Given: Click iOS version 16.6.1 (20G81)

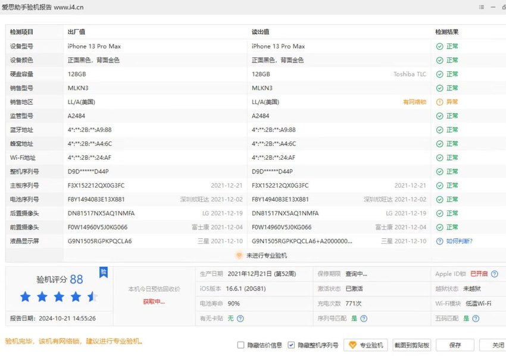Looking at the screenshot, I should pyautogui.click(x=246, y=289).
